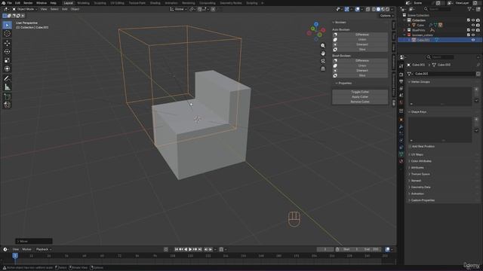The height and width of the screenshot is (271, 483).
Task: Toggle render camera icon for Cube
Action: pyautogui.click(x=478, y=25)
